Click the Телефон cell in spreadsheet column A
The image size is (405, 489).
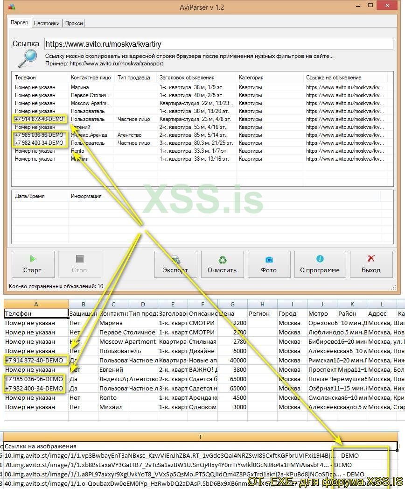(x=36, y=314)
